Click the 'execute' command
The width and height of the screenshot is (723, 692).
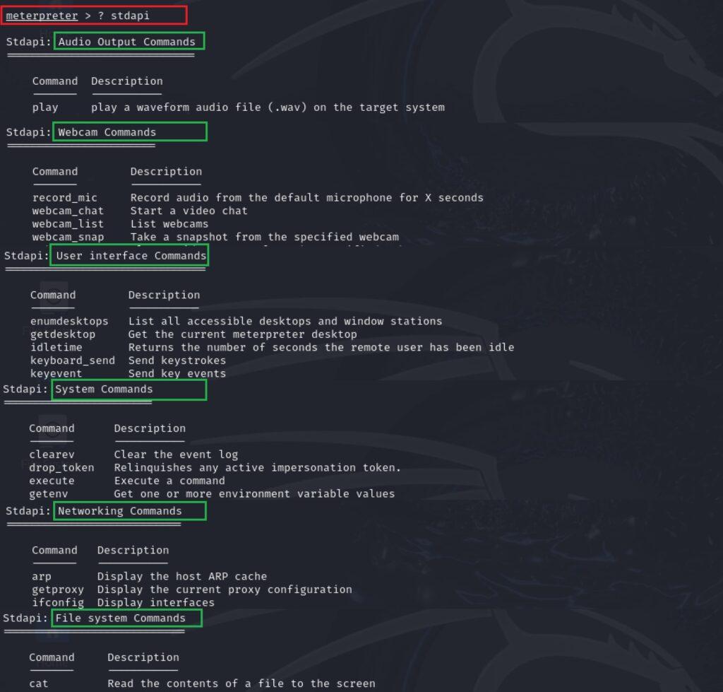click(52, 481)
